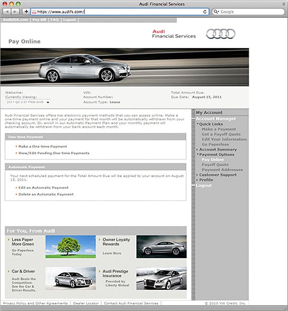Click Edit an Automatic Payment
Screen dimensions: 288x311
click(43, 188)
